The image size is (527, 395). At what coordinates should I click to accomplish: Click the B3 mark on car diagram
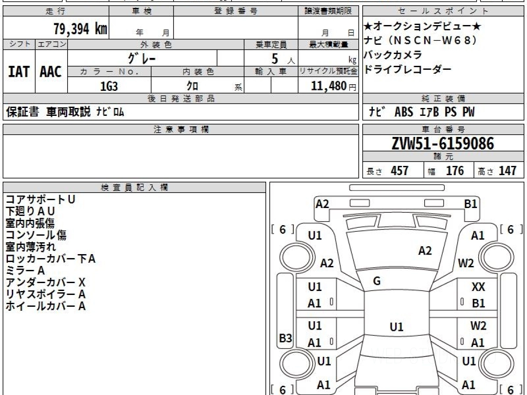pos(285,338)
